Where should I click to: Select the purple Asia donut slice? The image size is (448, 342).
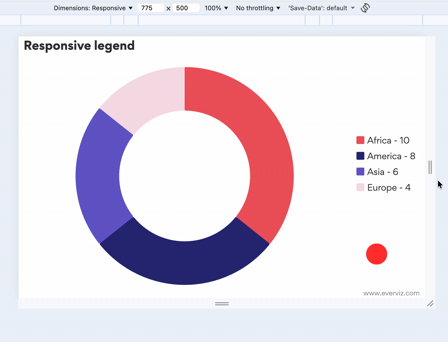[100, 175]
